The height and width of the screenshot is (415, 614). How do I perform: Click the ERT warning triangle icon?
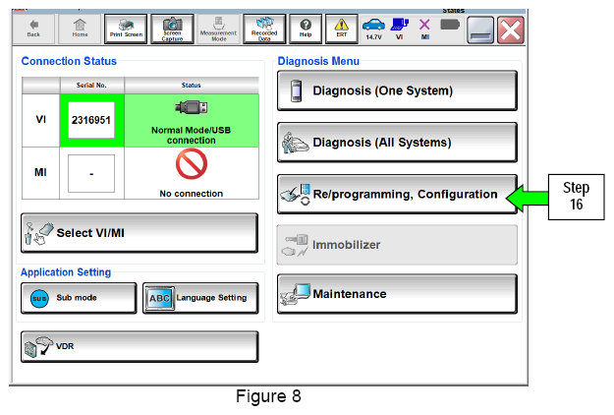click(342, 29)
